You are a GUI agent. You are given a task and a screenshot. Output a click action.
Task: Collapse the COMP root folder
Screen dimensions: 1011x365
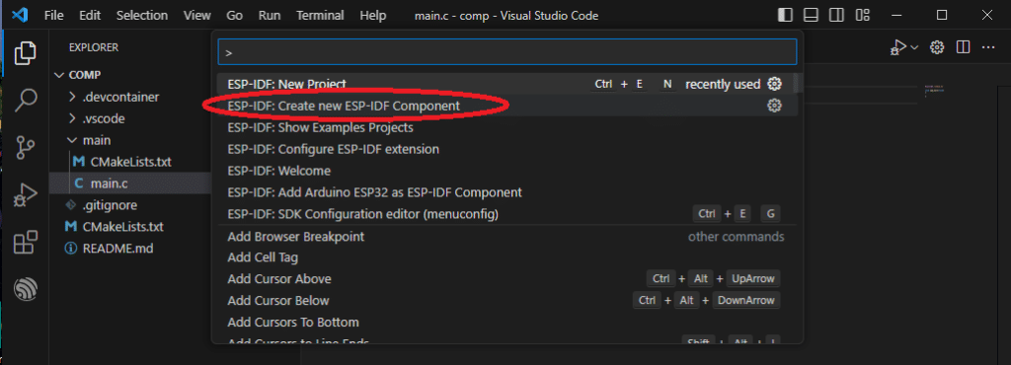pyautogui.click(x=130, y=75)
